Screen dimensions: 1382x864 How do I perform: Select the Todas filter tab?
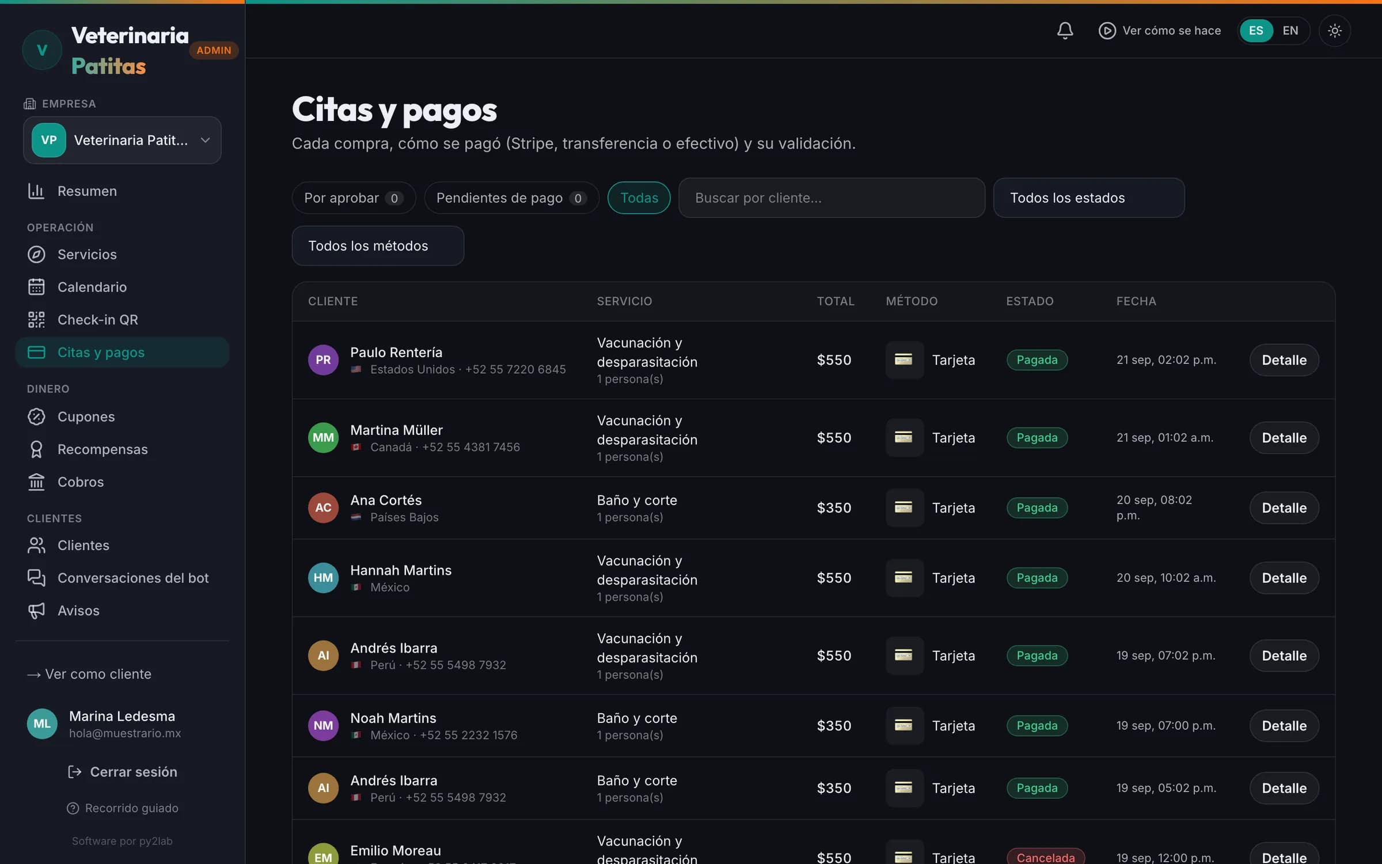pos(639,198)
